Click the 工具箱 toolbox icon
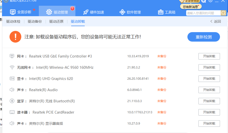 (x=161, y=12)
